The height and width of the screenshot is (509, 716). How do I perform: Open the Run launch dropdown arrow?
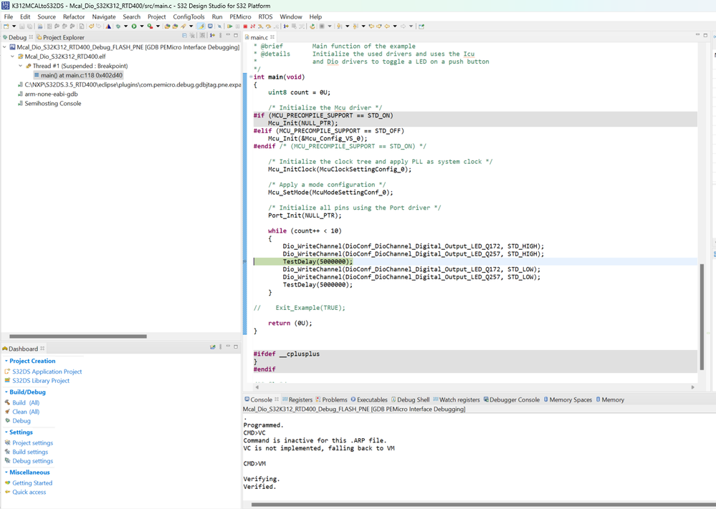142,26
